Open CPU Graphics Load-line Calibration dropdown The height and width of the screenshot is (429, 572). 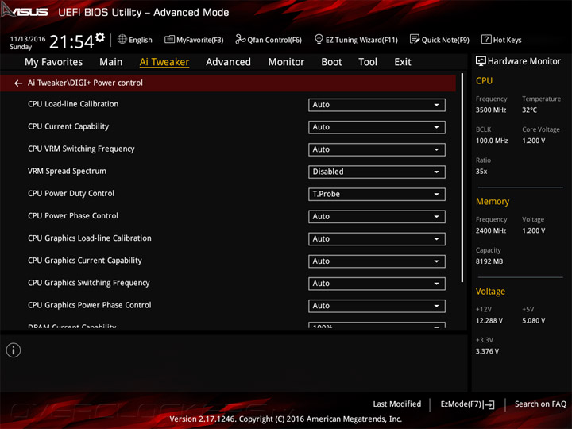pos(377,239)
